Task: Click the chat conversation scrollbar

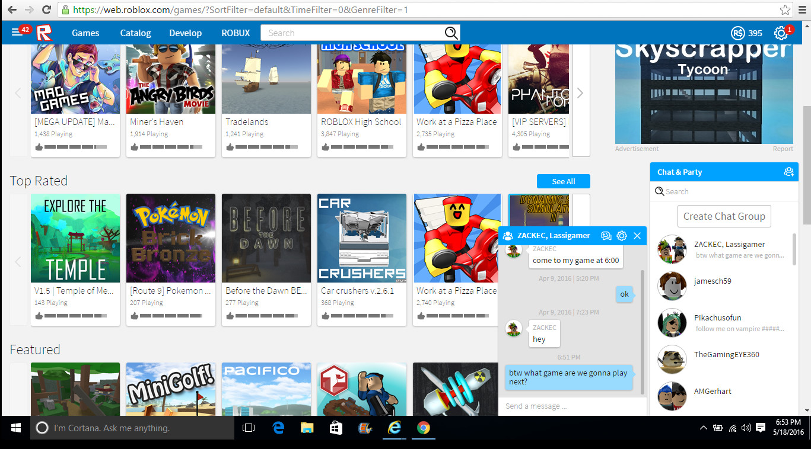Action: 642,332
